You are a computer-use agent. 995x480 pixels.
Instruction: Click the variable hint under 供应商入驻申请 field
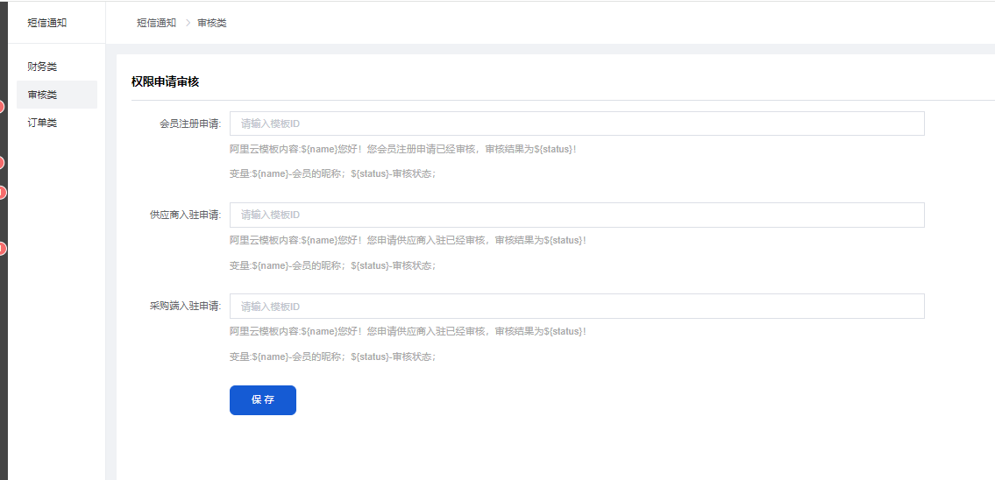(332, 265)
